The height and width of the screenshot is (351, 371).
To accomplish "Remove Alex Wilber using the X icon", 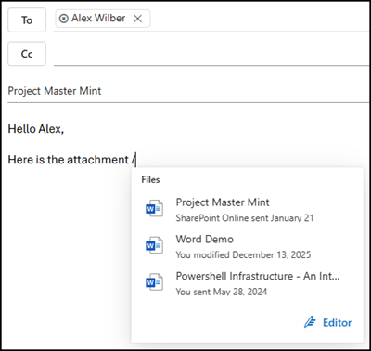I will click(138, 19).
